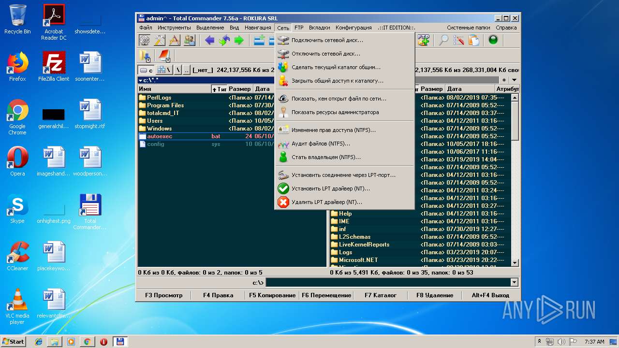Open the CCleaner desktop shortcut
This screenshot has width=619, height=348.
(17, 256)
